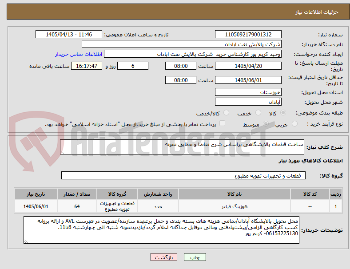This screenshot has height=269, width=350.
Task: Select the کالا radio button
Action: coord(283,113)
